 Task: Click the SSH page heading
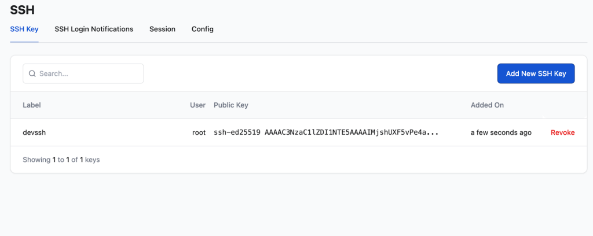coord(21,9)
